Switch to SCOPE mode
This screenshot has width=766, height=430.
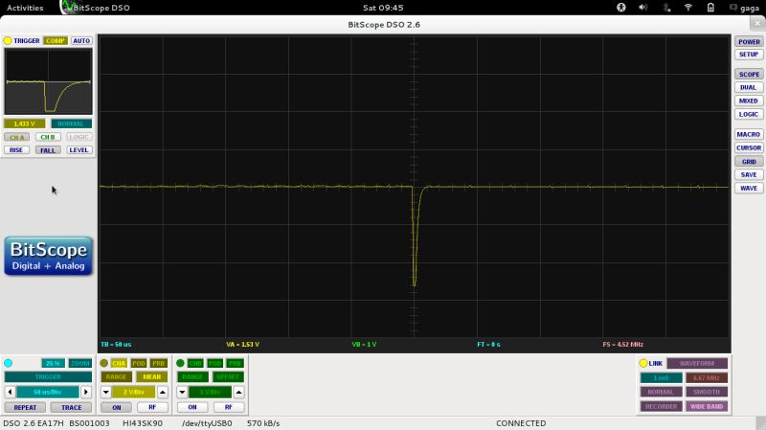pos(749,75)
